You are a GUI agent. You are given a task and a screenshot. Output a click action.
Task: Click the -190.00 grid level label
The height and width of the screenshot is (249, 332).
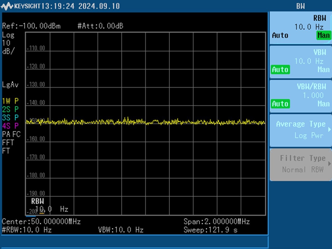(36, 193)
